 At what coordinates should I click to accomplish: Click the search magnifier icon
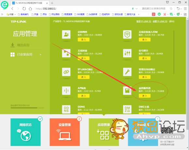coord(171,8)
